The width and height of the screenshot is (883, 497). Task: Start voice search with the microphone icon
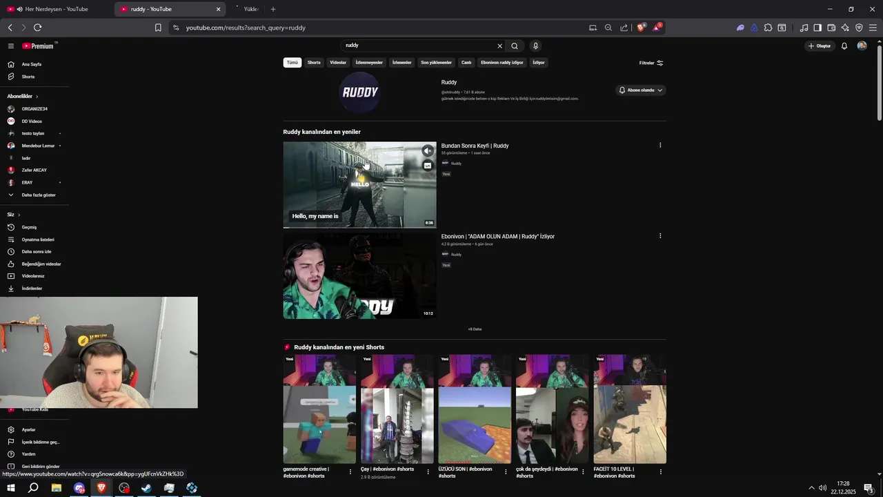(535, 46)
